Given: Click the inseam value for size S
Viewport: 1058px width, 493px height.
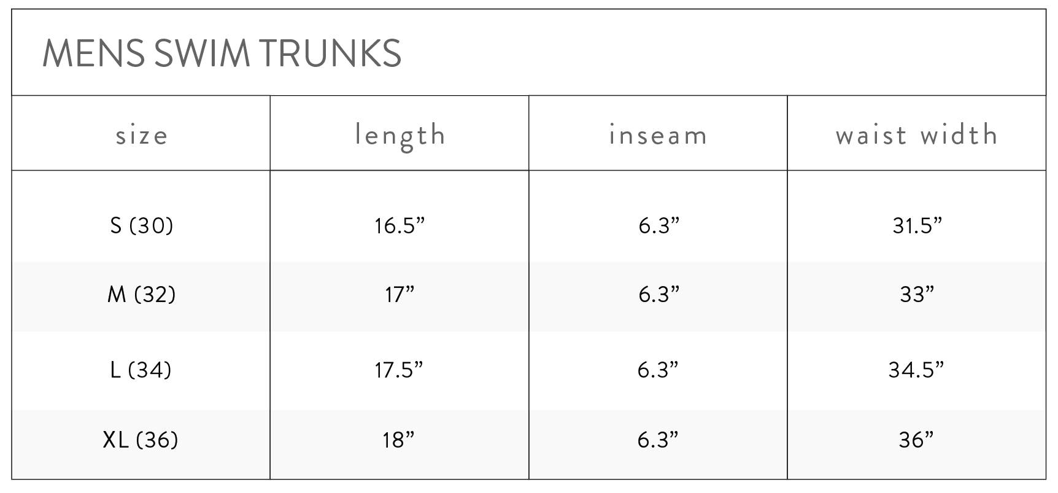Looking at the screenshot, I should [x=658, y=226].
